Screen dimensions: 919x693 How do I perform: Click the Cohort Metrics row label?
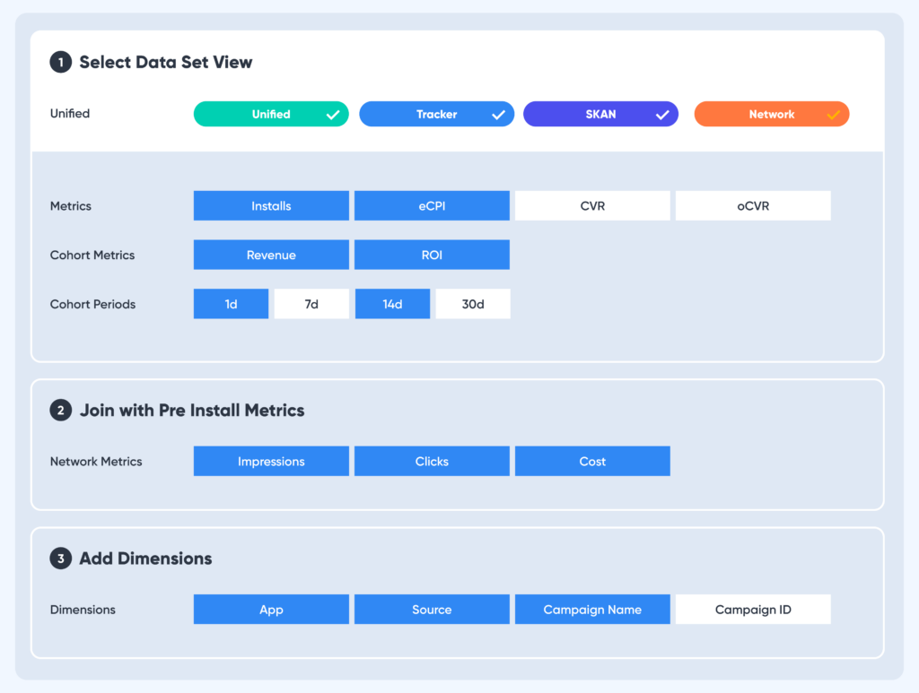coord(92,256)
